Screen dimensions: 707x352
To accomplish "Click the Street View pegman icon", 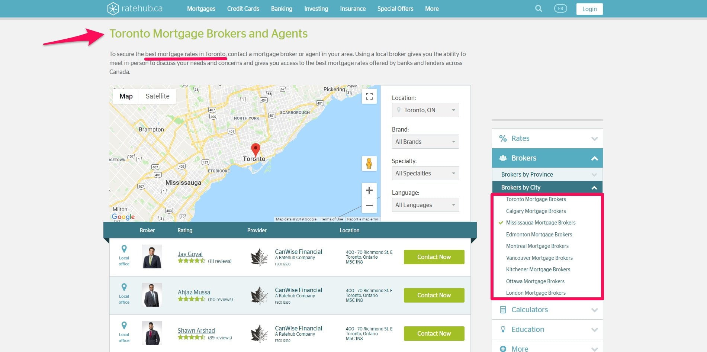I will [369, 164].
